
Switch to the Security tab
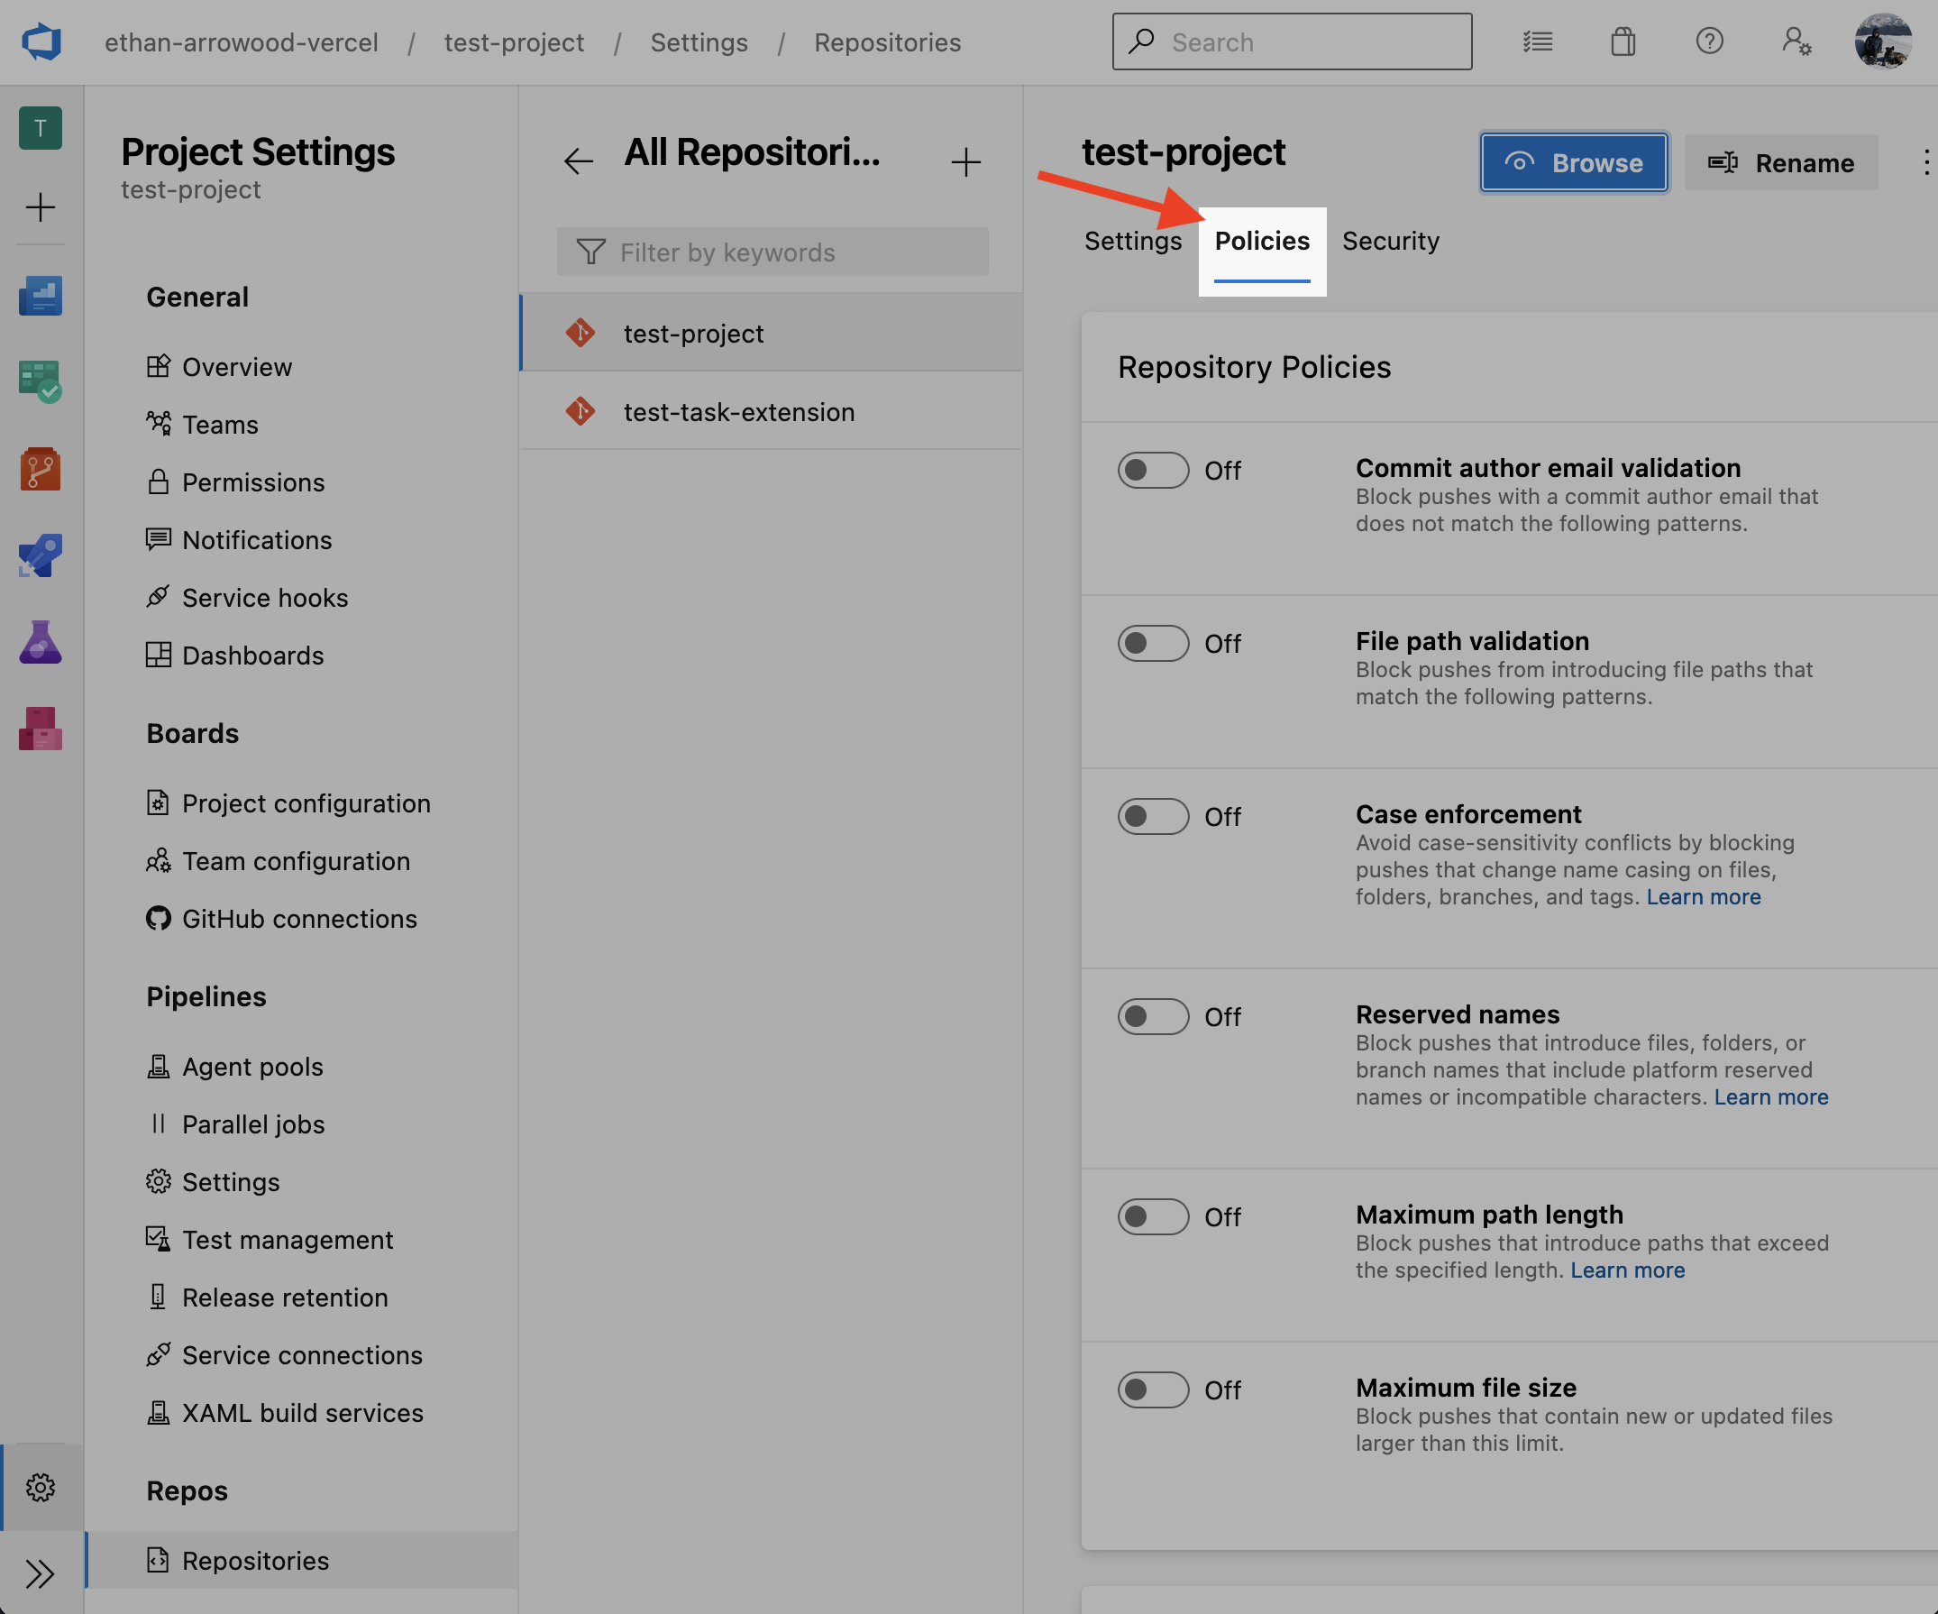tap(1391, 241)
